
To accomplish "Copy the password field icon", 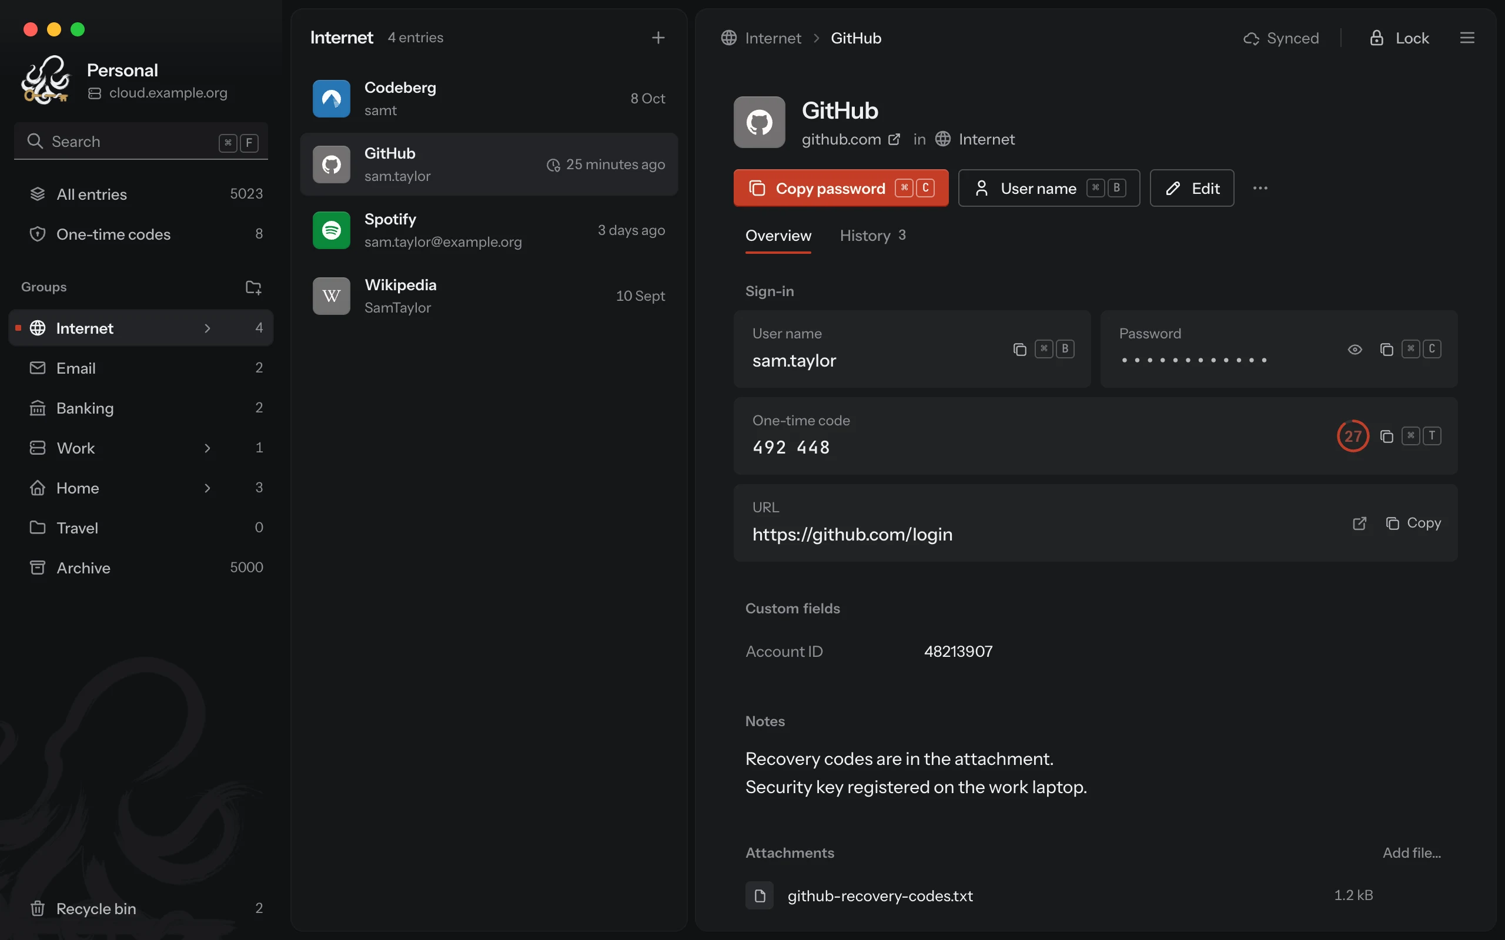I will pyautogui.click(x=1386, y=350).
